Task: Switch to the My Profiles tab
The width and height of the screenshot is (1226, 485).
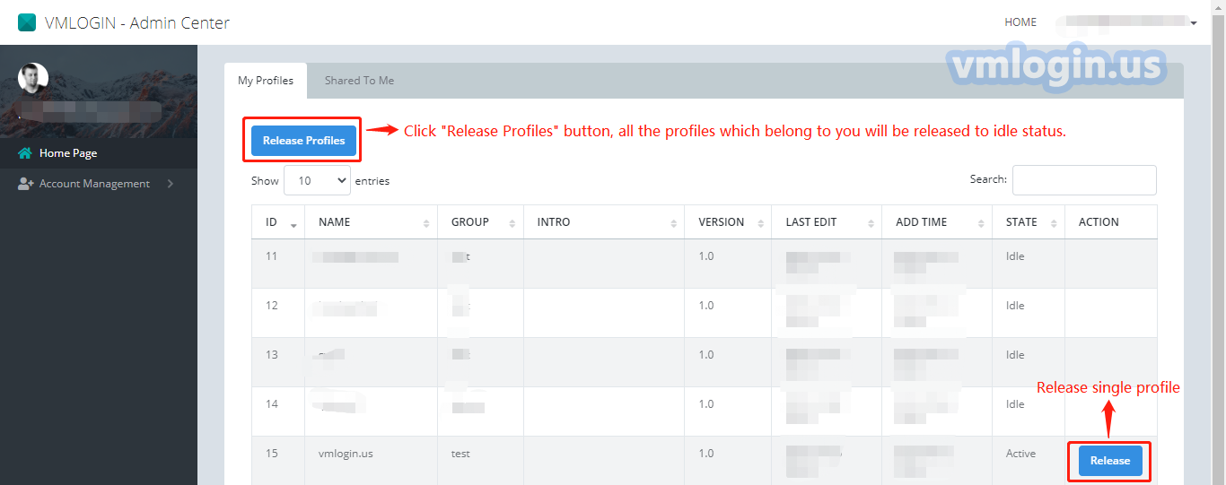Action: click(x=265, y=81)
